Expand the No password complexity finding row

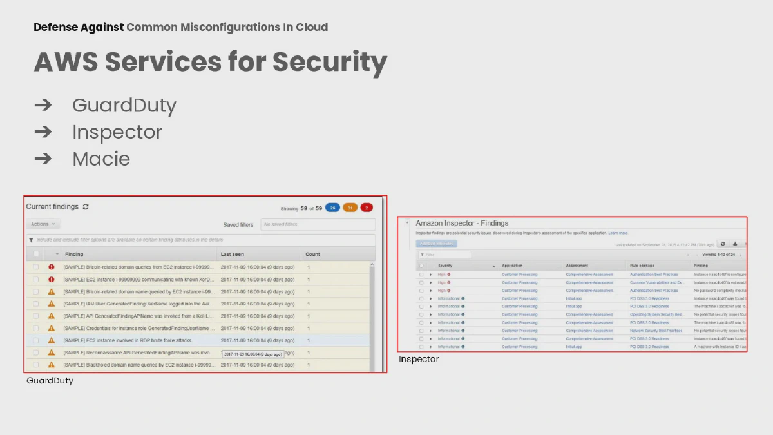coord(431,291)
